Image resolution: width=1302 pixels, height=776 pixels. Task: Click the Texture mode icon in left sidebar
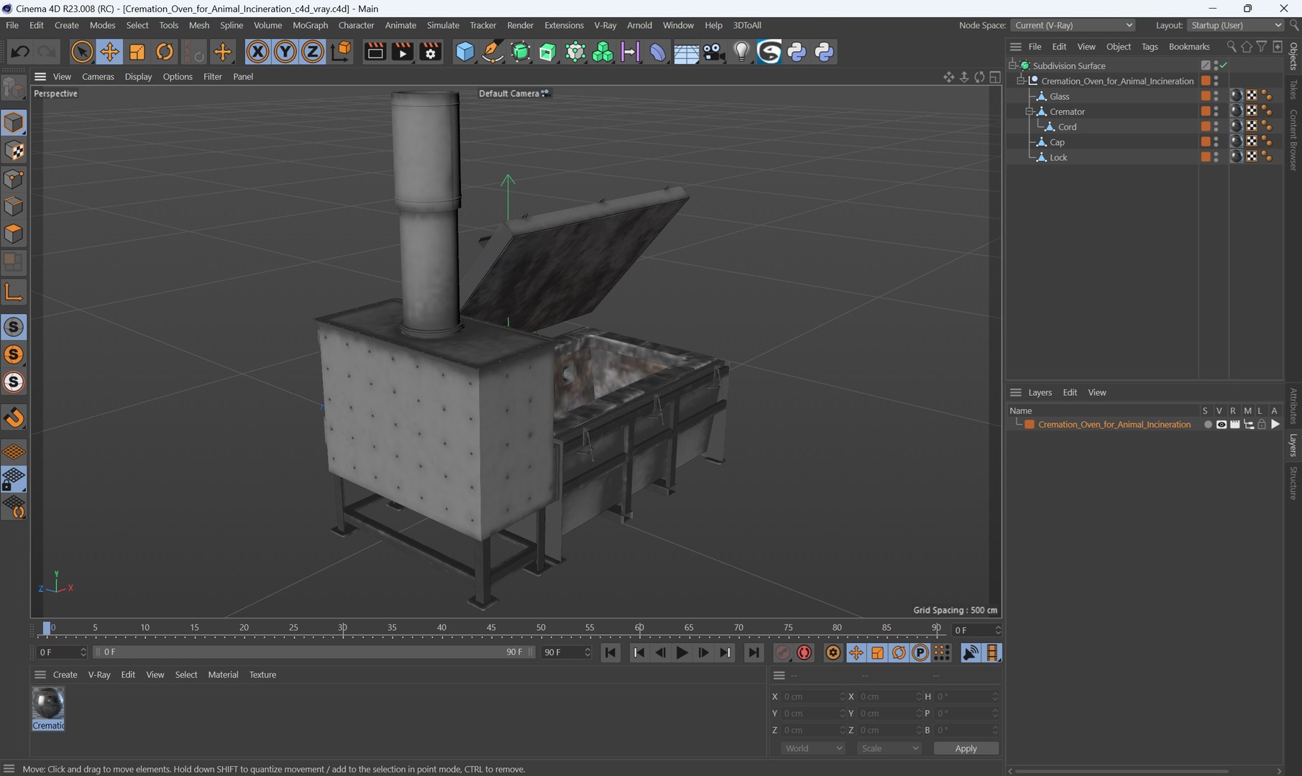point(14,151)
